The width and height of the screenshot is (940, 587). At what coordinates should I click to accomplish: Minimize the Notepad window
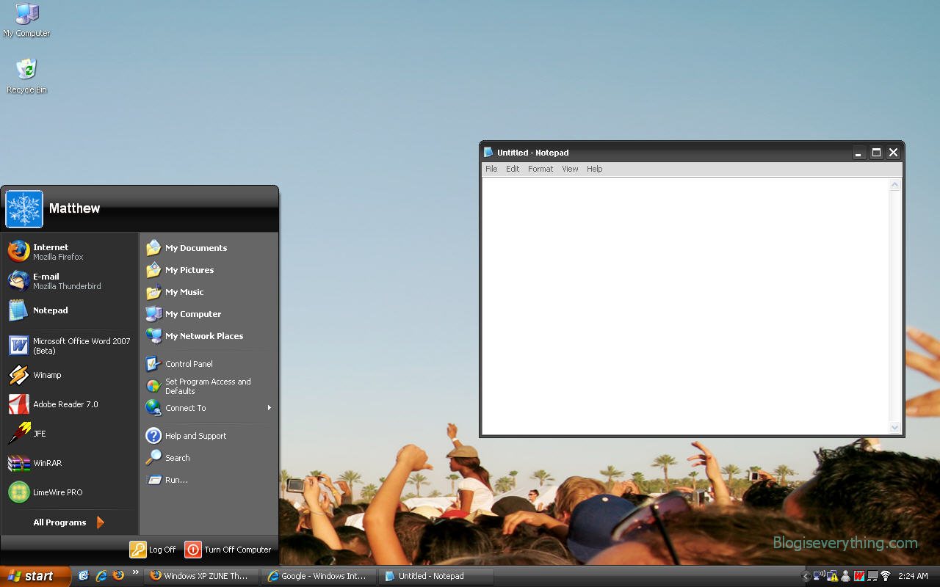[x=858, y=153]
